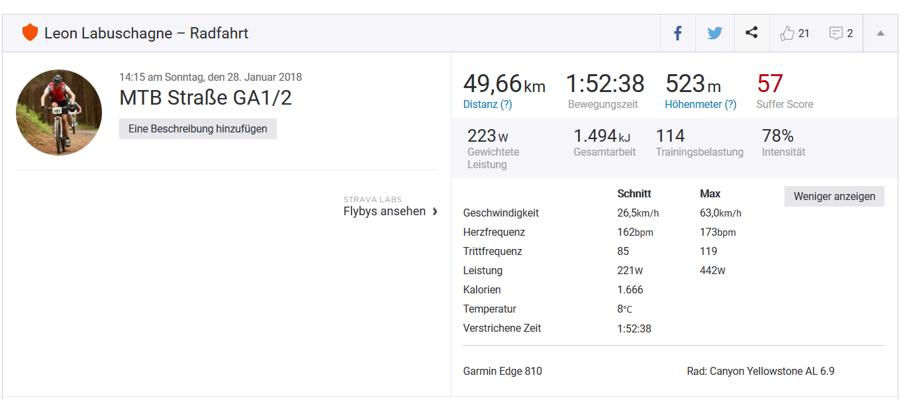
Task: Click Eine Beschreibung hinzufügen button
Action: click(x=198, y=128)
